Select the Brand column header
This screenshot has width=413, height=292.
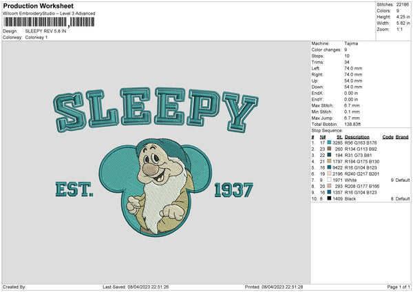[x=402, y=137]
